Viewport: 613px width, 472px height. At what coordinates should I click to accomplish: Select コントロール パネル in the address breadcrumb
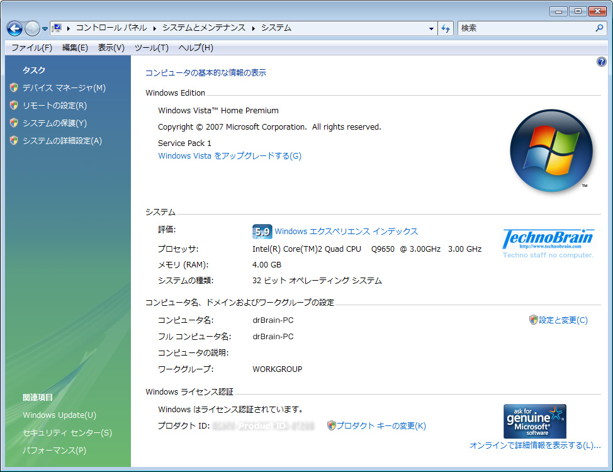tap(111, 28)
